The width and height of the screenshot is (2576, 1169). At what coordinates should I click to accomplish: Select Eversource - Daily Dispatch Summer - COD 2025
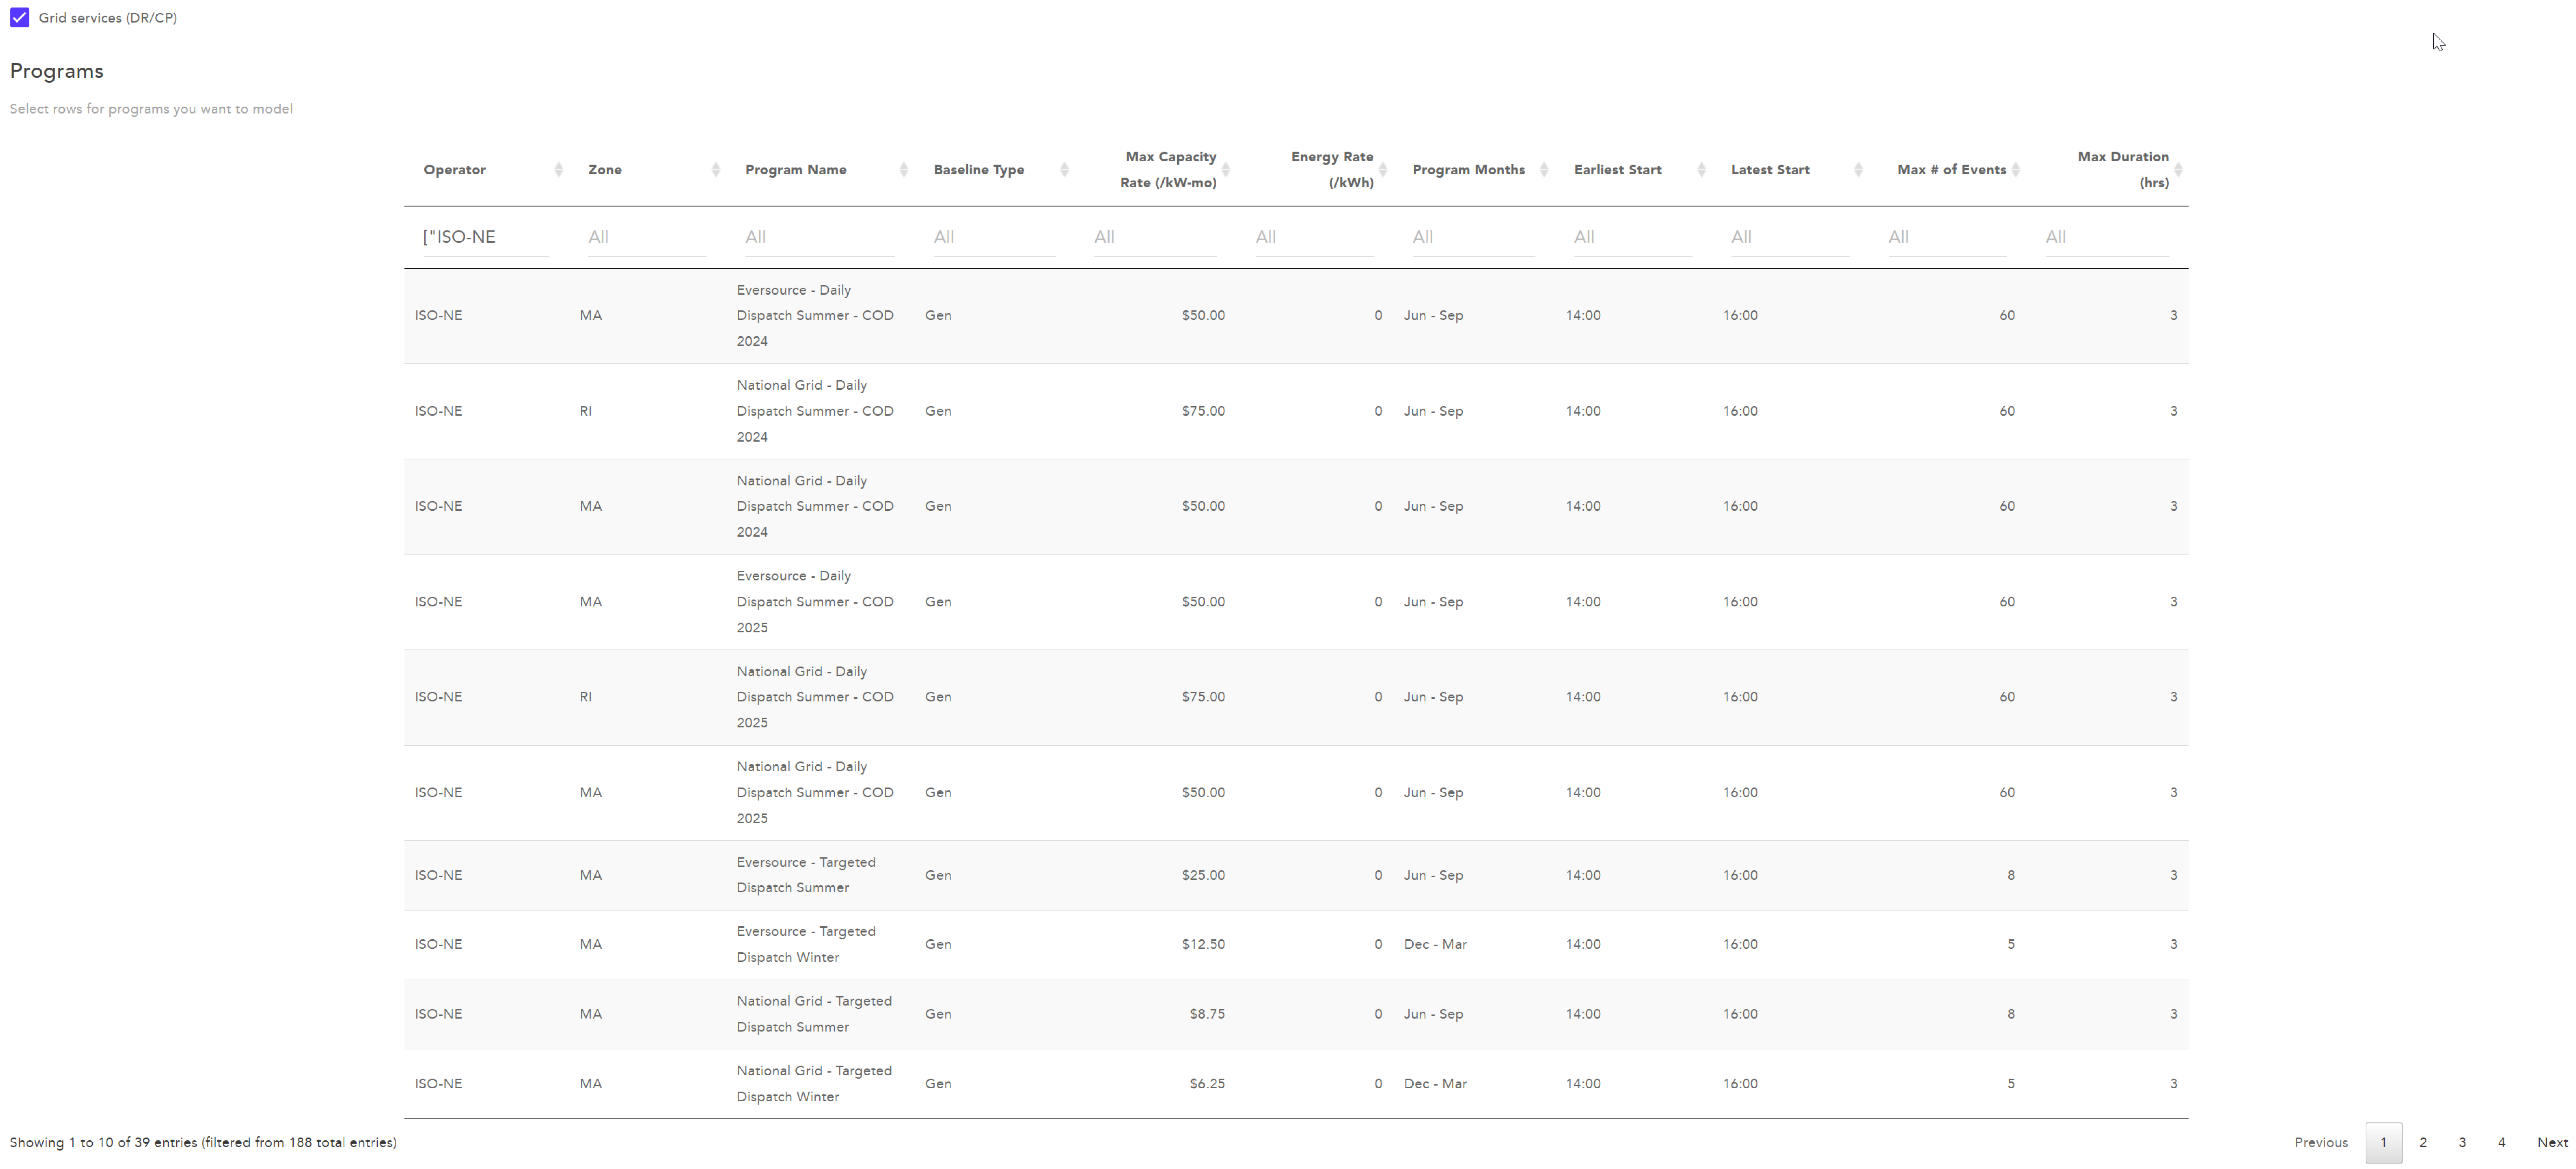pos(1296,602)
